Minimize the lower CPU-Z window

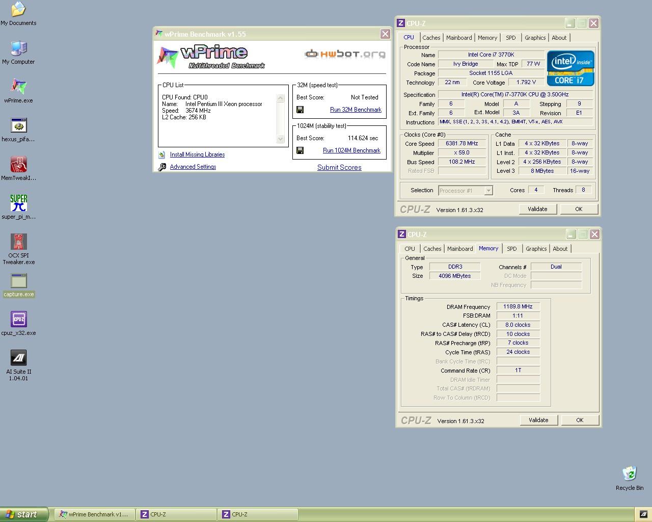coord(571,234)
